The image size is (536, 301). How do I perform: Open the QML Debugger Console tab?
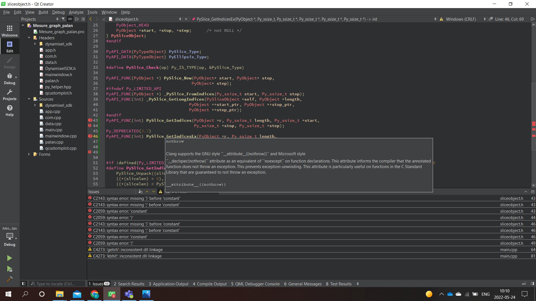pyautogui.click(x=255, y=284)
